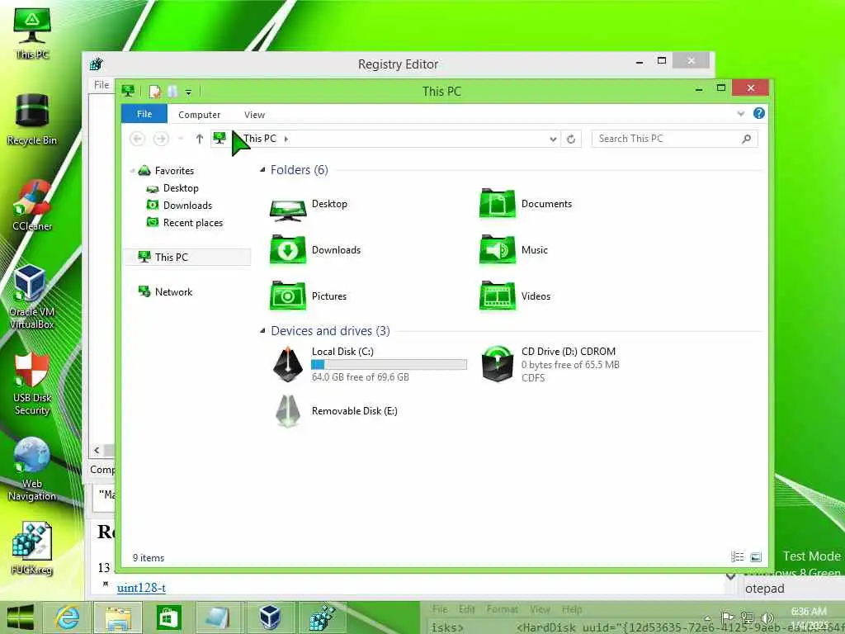Collapse the Devices and drives (3) group

(x=262, y=330)
